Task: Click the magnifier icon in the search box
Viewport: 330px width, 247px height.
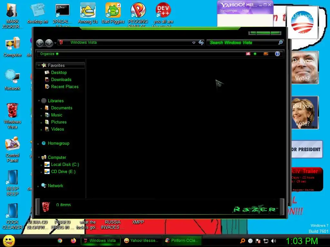Action: [x=280, y=43]
